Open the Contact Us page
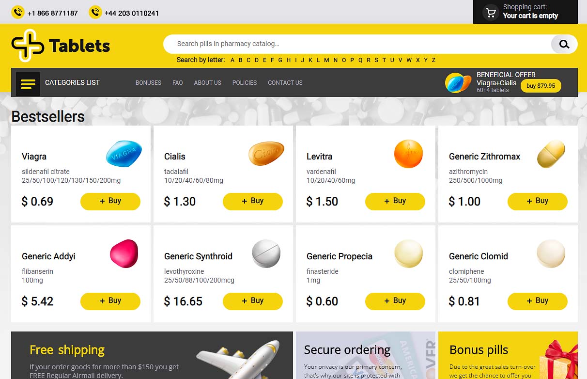The height and width of the screenshot is (379, 587). [285, 83]
